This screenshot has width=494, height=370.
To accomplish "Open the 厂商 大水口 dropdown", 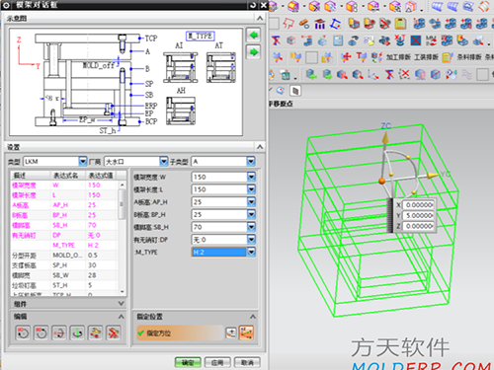I will click(x=164, y=161).
